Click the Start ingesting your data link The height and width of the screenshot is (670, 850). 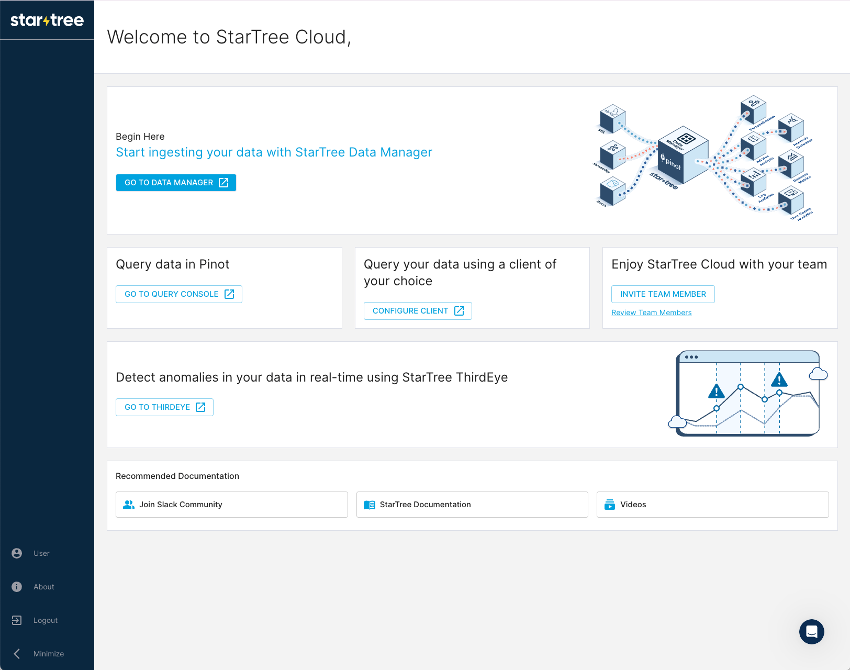pos(274,152)
